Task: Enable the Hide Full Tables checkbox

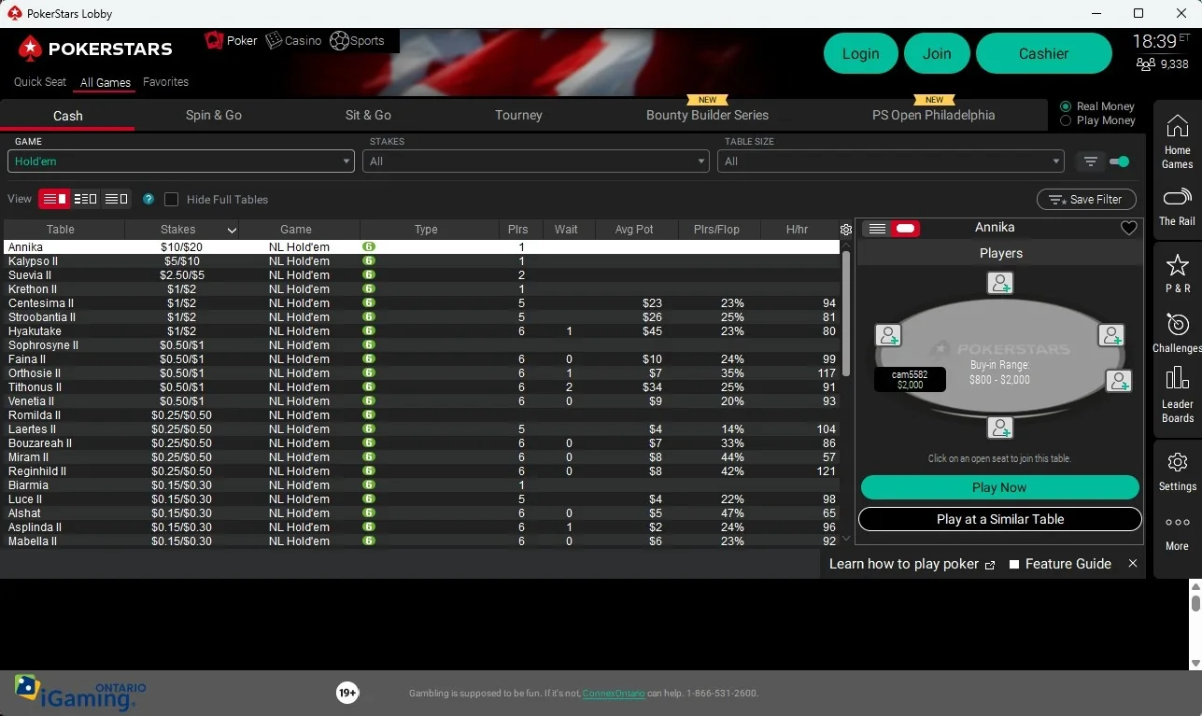Action: 171,199
